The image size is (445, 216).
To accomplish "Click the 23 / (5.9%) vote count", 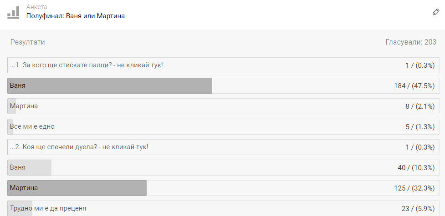I will point(418,209).
